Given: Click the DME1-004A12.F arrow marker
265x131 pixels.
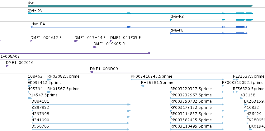Looking at the screenshot, I should 31,41.
